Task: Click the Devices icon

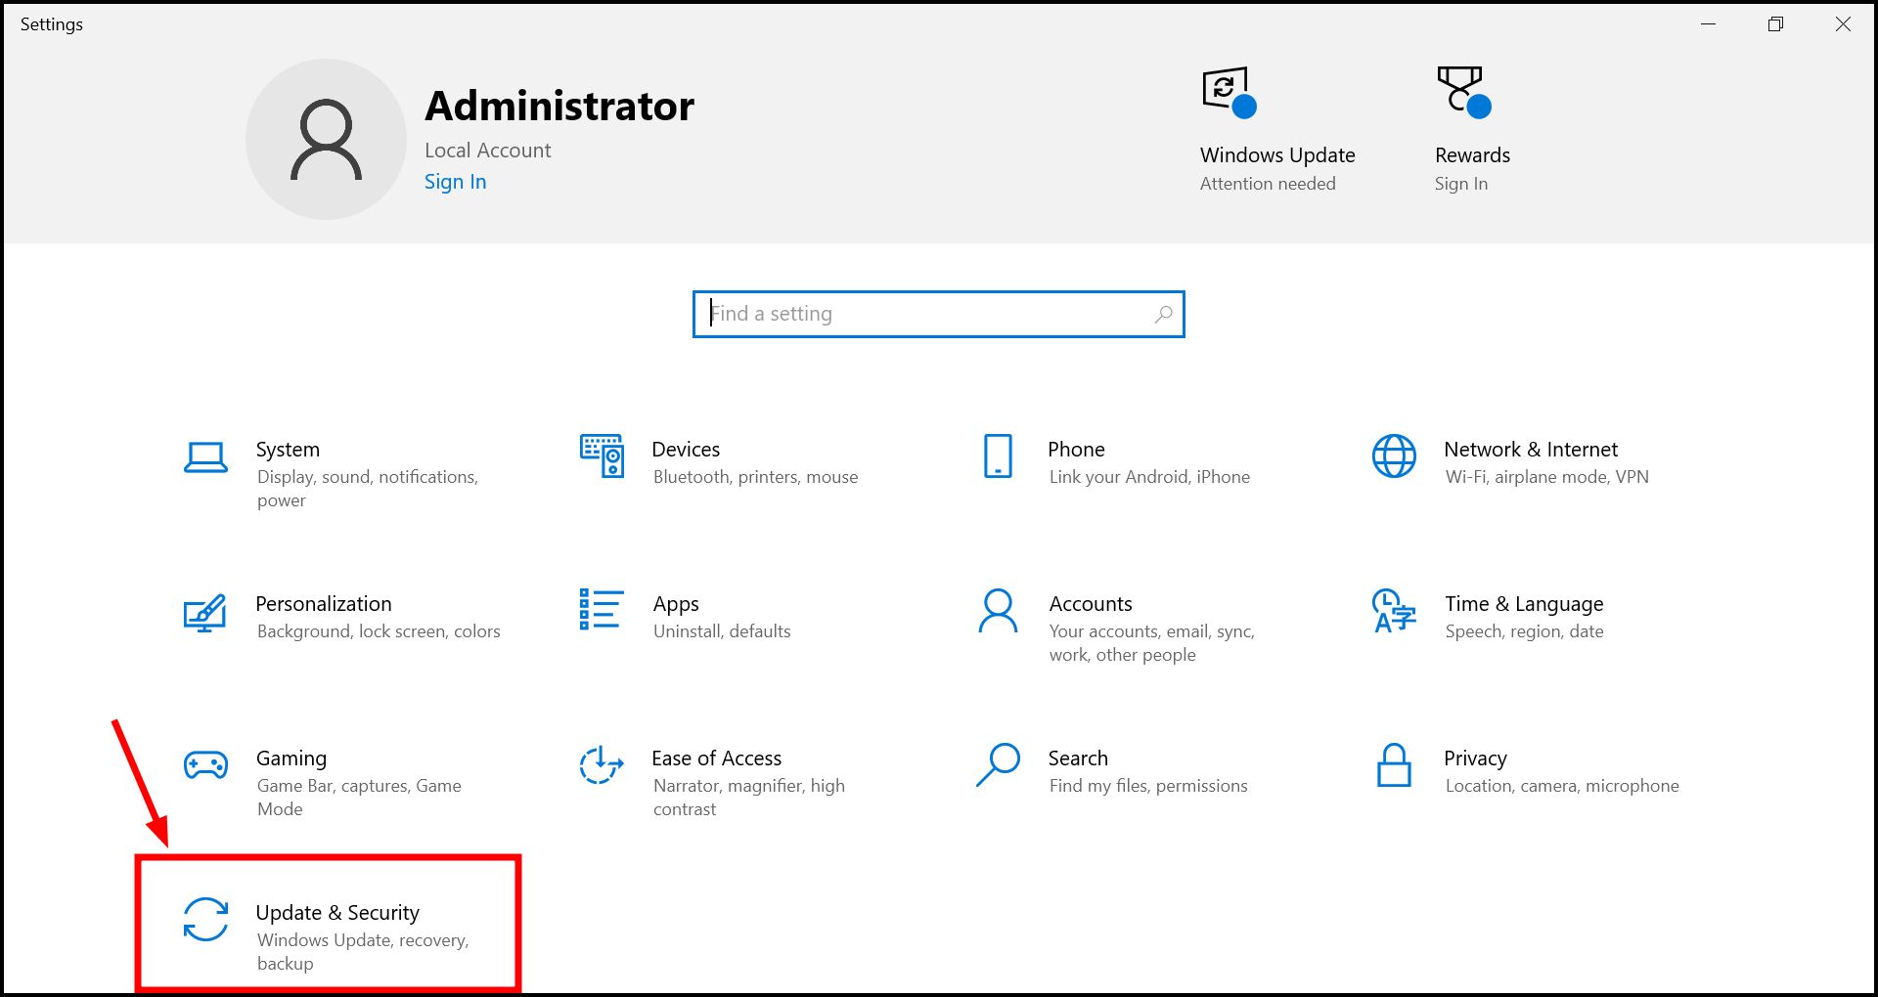Action: pos(602,457)
